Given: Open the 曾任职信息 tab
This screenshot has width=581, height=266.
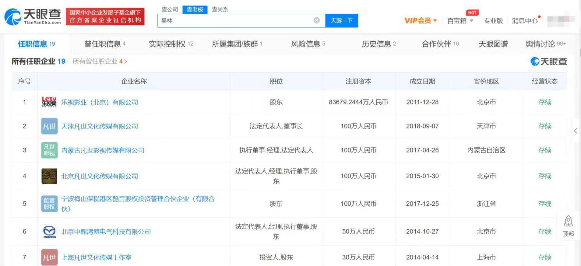Looking at the screenshot, I should pos(105,44).
